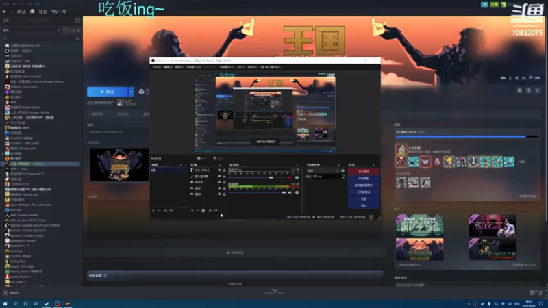The width and height of the screenshot is (548, 308).
Task: Add a source with OBS sources plus icon
Action: click(x=192, y=211)
